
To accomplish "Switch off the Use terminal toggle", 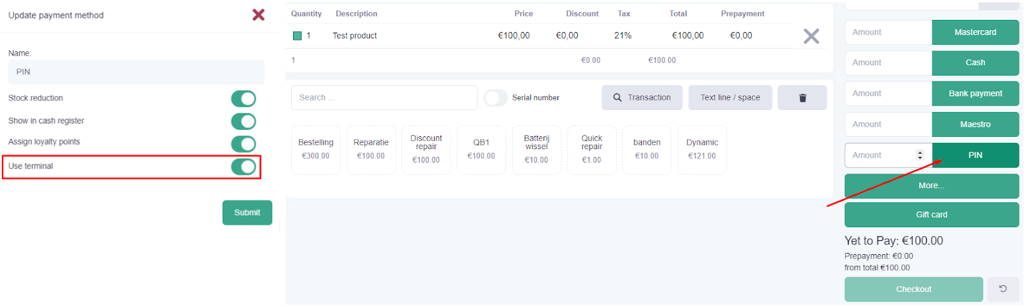I will coord(243,167).
